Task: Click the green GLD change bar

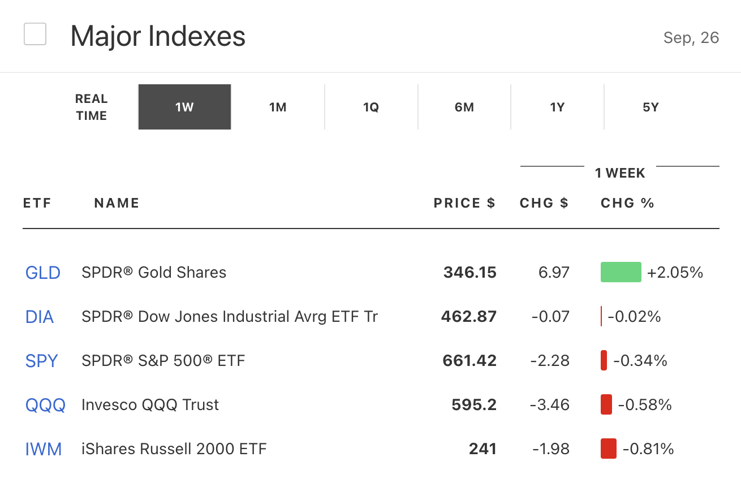Action: tap(621, 272)
